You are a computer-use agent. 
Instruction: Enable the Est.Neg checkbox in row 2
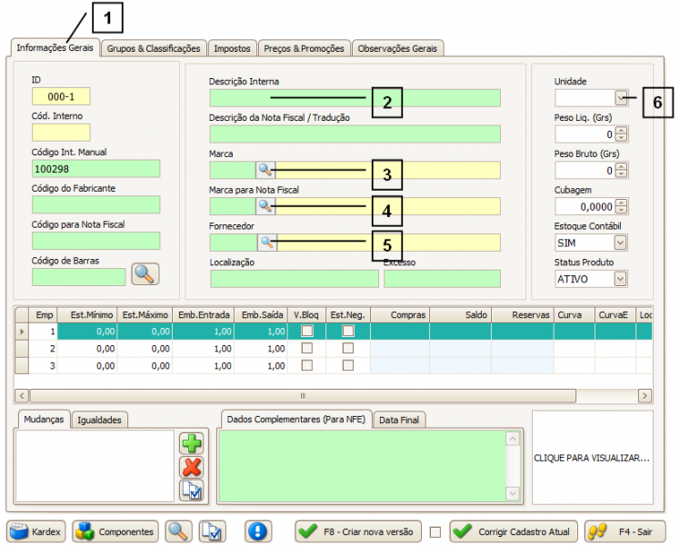click(x=348, y=348)
